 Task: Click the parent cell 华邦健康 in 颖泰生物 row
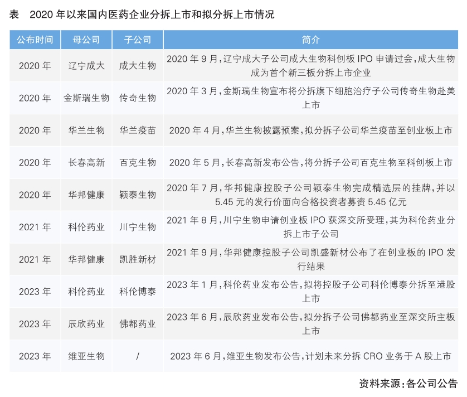point(86,195)
